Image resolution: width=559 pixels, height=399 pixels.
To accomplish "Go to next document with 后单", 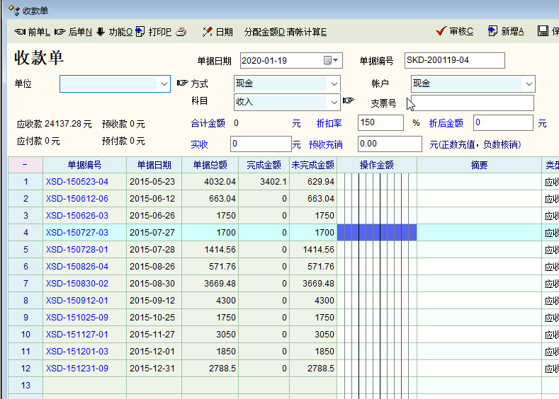I will tap(74, 32).
